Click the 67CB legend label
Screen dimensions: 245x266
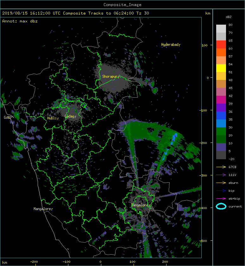232,167
